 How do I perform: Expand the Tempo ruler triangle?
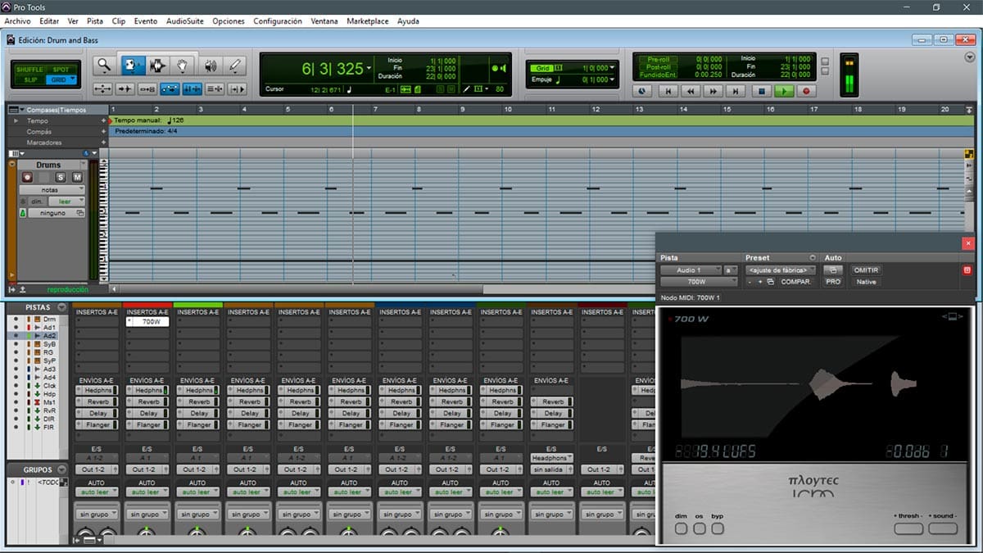[16, 120]
